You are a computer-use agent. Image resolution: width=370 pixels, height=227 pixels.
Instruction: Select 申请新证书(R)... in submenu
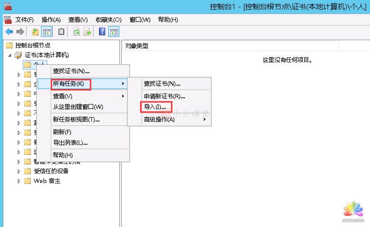coord(164,96)
